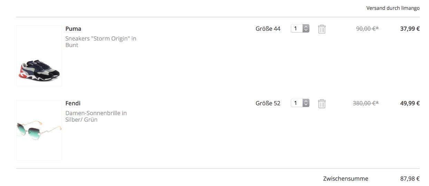429x186 pixels.
Task: Open Damen-Sonnenbrille in Silber/ Grün description
Action: click(x=96, y=117)
